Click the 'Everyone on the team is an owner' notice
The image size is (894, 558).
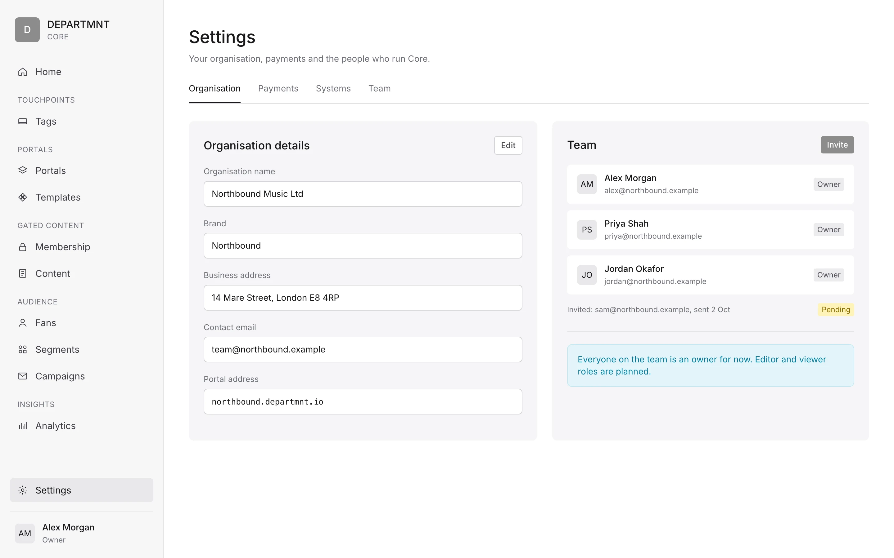click(711, 365)
